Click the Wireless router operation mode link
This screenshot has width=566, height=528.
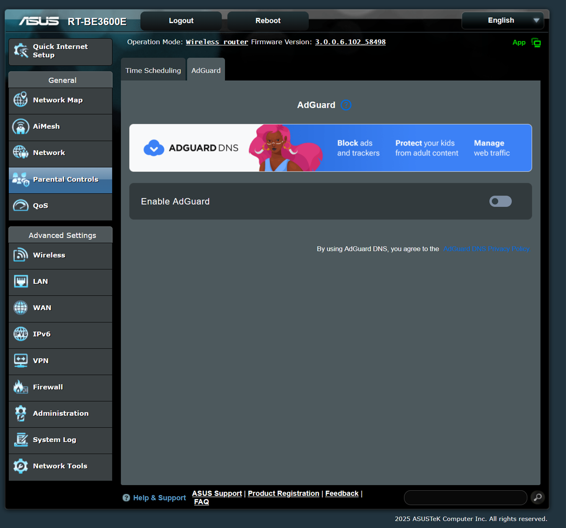[x=217, y=42]
